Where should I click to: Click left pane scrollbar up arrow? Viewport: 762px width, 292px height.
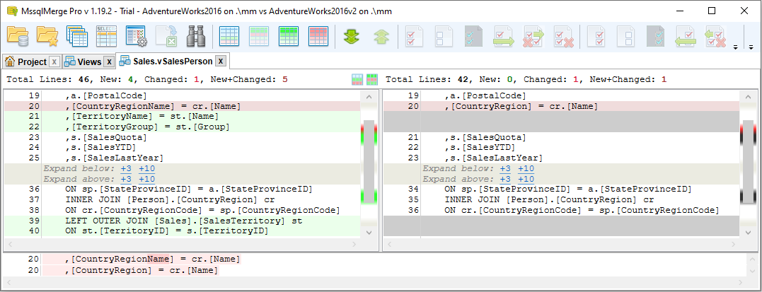[369, 97]
